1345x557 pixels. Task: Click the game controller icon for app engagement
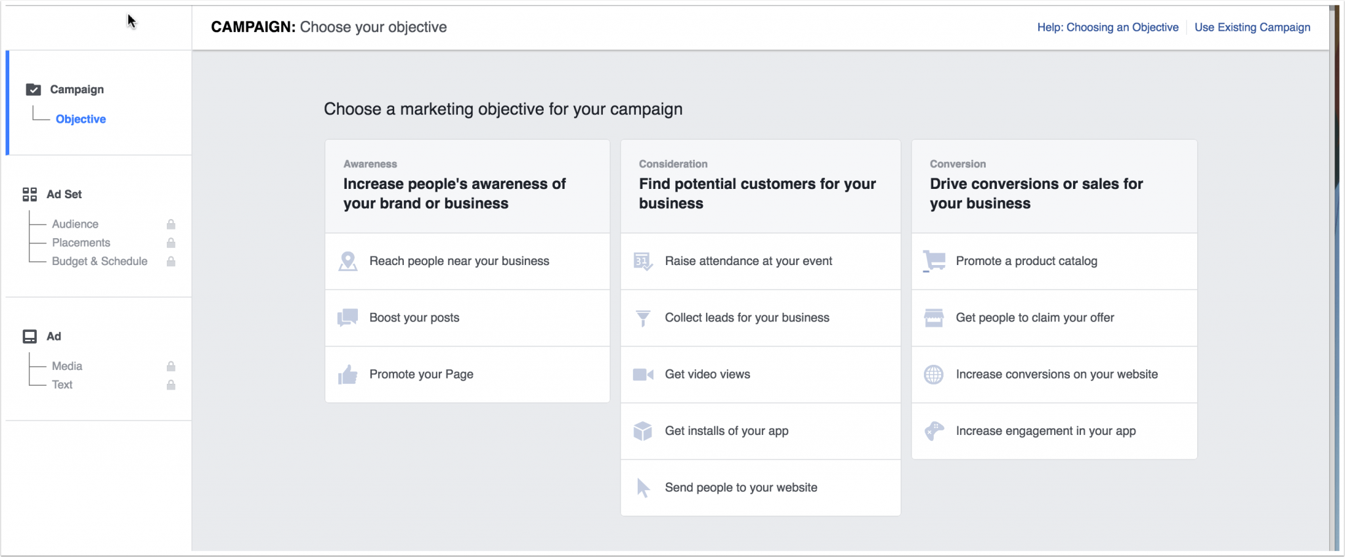coord(934,431)
